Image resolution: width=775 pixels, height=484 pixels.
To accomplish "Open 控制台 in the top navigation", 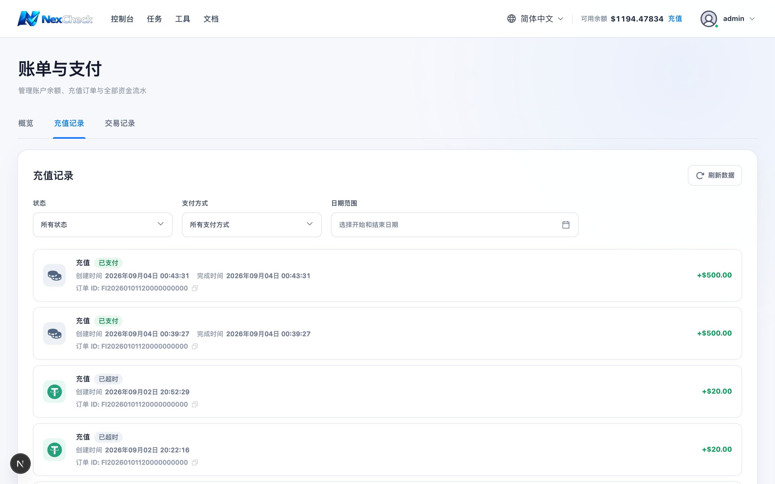I will click(122, 19).
